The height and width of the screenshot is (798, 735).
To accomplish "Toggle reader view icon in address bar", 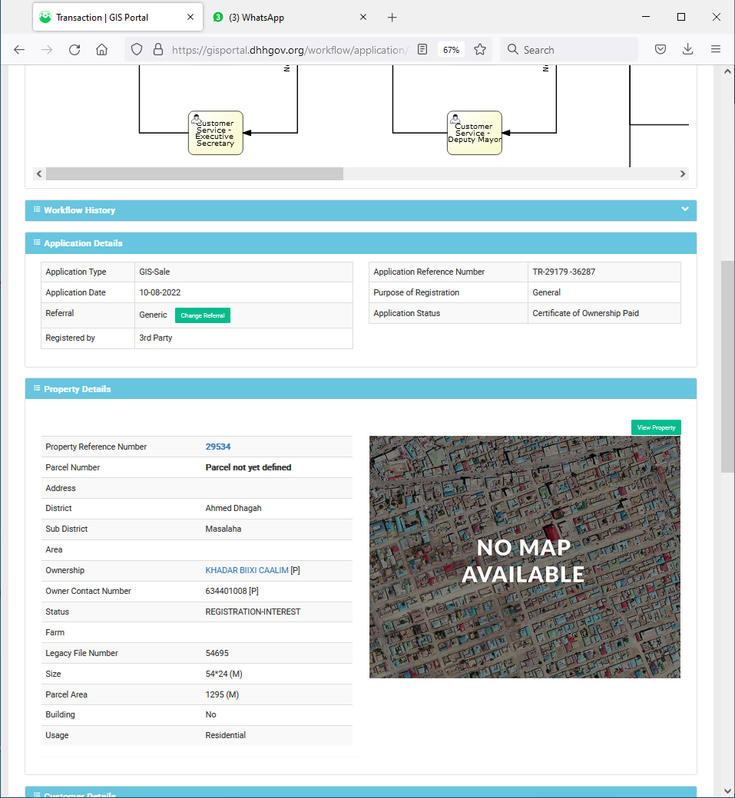I will tap(422, 49).
